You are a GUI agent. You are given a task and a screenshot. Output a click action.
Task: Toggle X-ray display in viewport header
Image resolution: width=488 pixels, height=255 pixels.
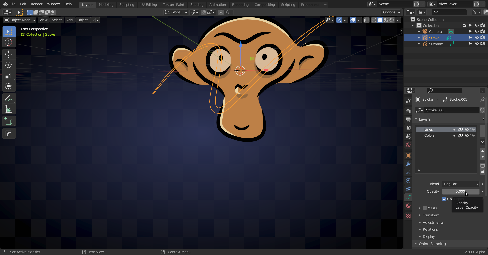click(x=366, y=20)
